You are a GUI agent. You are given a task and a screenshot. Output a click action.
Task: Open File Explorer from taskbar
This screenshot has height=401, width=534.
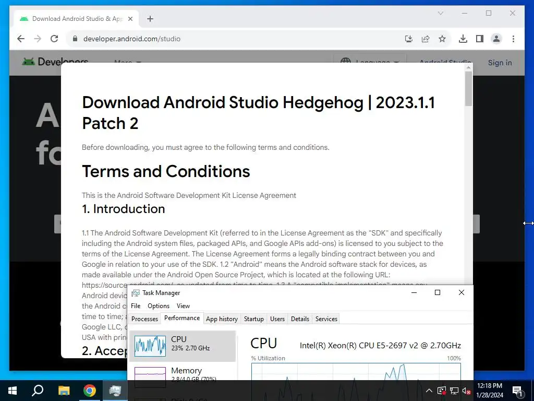point(64,391)
